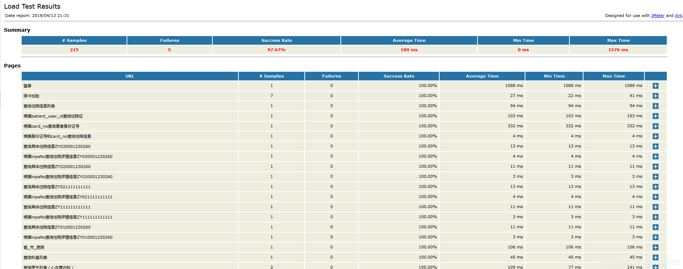
Task: Expand 查询具体住院信息ZY010001230260 row details
Action: click(x=656, y=227)
